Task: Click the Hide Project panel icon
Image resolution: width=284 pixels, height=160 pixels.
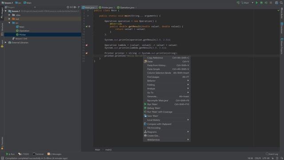Action: pyautogui.click(x=79, y=7)
